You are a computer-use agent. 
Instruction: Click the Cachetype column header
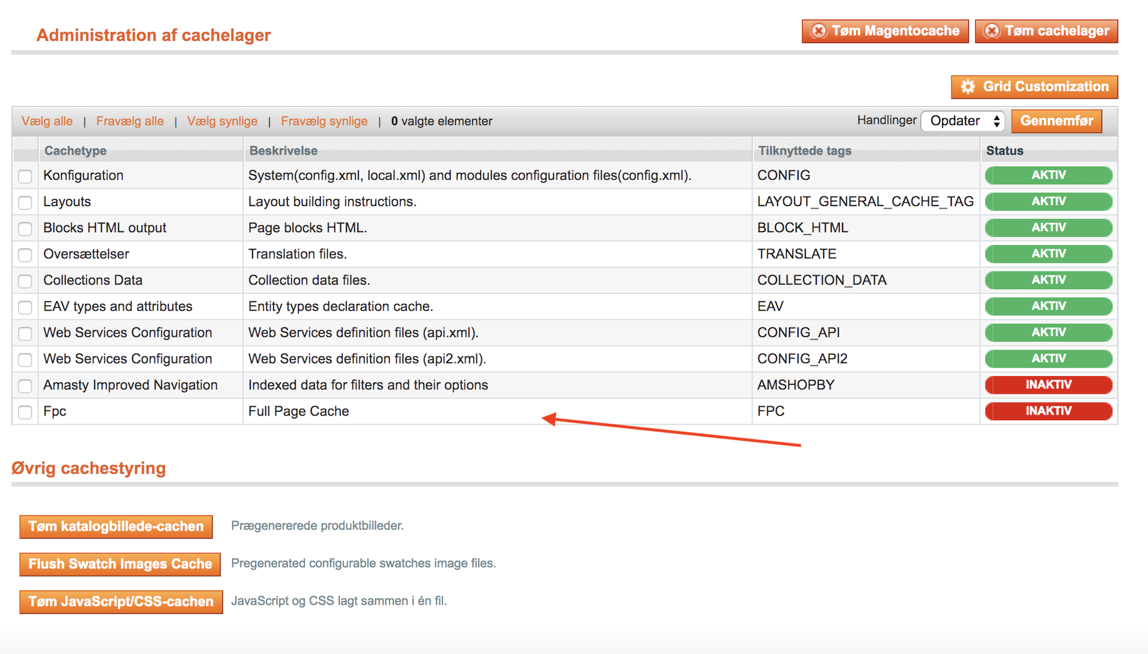tap(75, 150)
